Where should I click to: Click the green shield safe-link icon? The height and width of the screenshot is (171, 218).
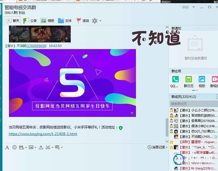(121, 128)
